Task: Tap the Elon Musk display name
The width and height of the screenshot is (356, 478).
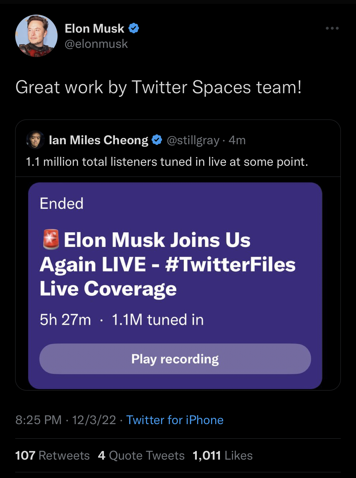Action: click(x=94, y=29)
